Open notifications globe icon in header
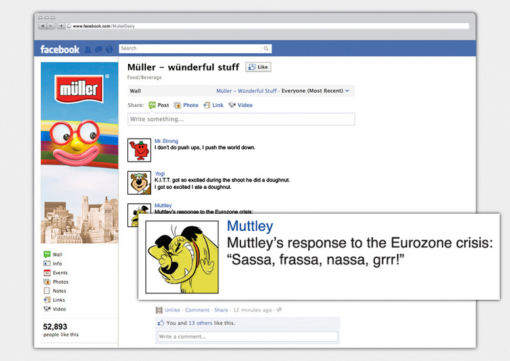Viewport: 510px width, 361px height. tap(109, 49)
